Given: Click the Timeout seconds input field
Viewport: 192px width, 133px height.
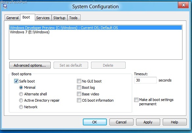Looking at the screenshot, I should [145, 80].
